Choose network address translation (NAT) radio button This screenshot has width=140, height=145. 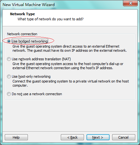(x=9, y=59)
